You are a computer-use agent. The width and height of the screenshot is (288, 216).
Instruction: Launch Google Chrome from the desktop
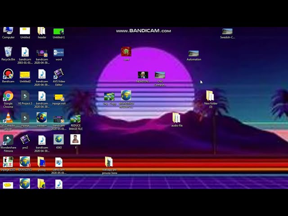pyautogui.click(x=8, y=99)
